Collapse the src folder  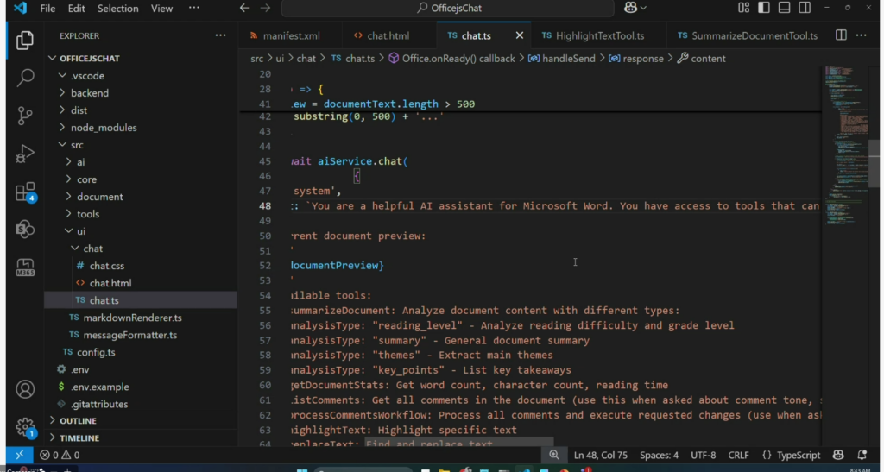point(77,145)
